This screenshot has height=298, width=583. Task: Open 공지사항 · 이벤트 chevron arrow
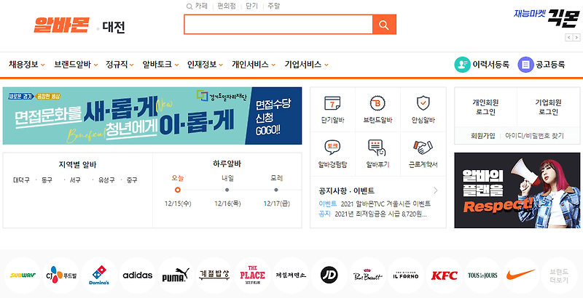pyautogui.click(x=435, y=190)
